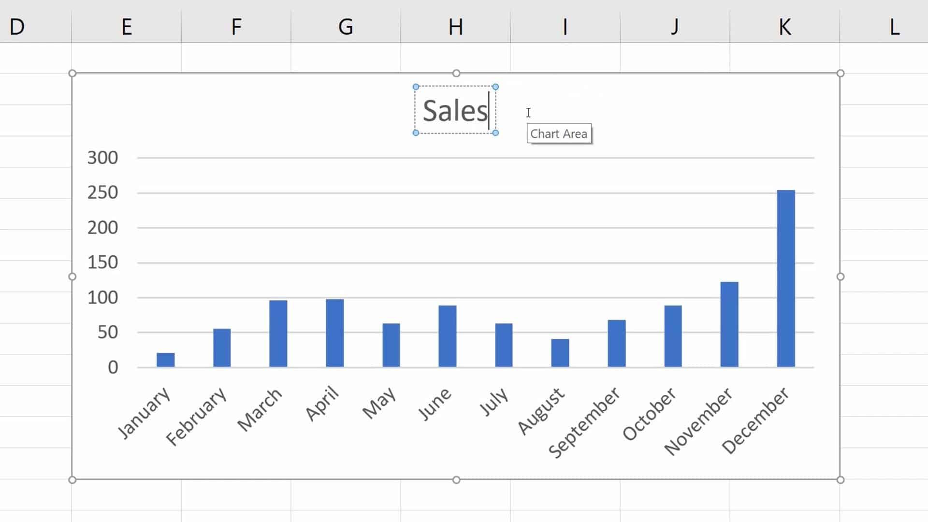This screenshot has height=522, width=928.
Task: Click the September bar
Action: [x=617, y=344]
